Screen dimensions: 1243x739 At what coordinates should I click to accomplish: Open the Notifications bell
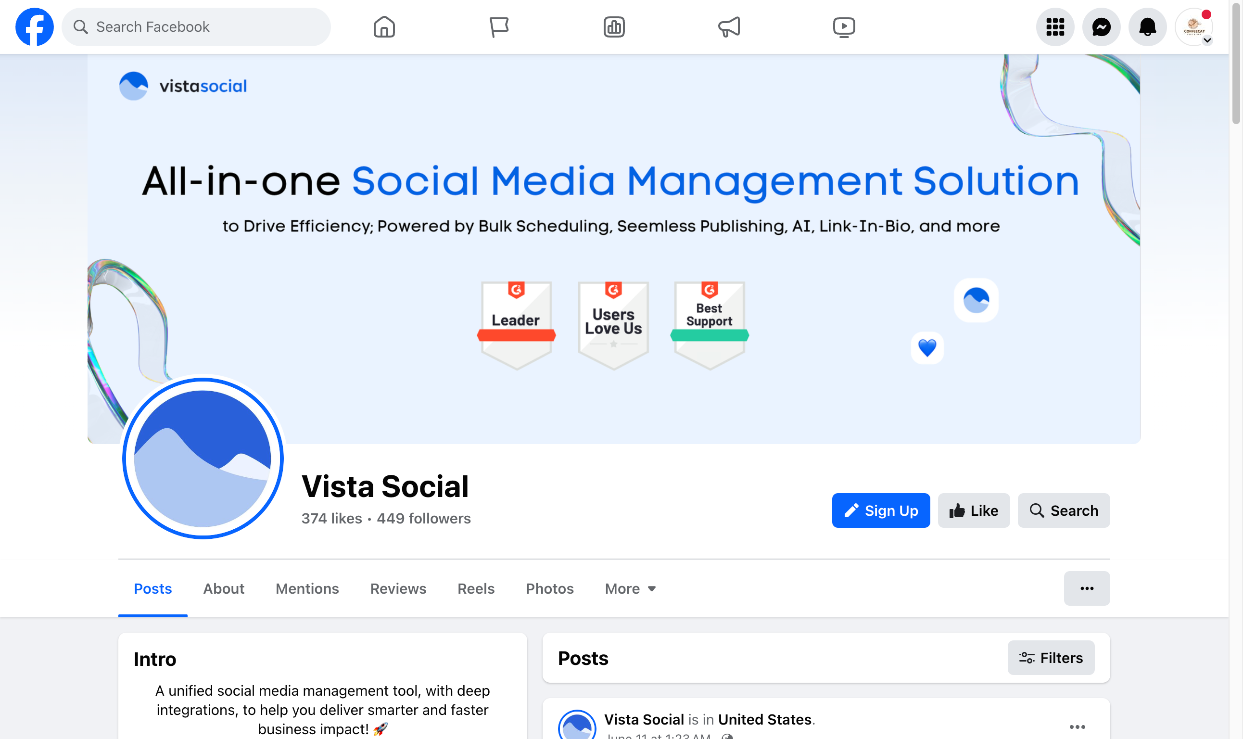click(x=1147, y=26)
